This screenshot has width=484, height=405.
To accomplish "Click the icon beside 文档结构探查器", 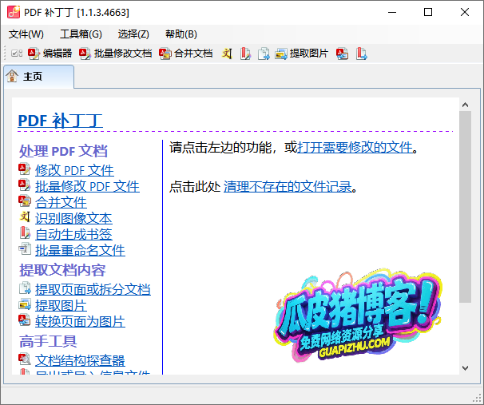I will coord(25,359).
